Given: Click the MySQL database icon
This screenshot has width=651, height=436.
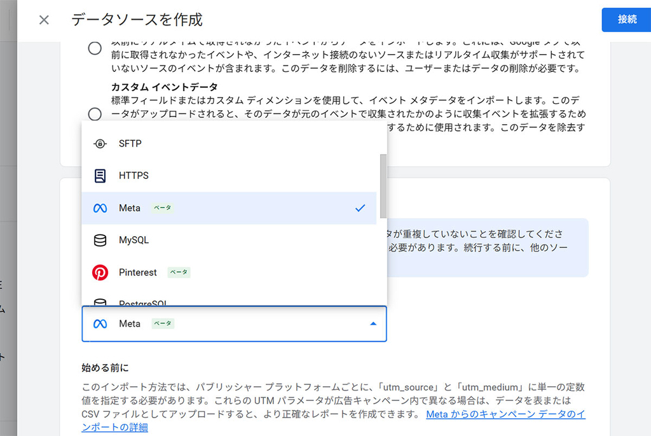Looking at the screenshot, I should (100, 240).
